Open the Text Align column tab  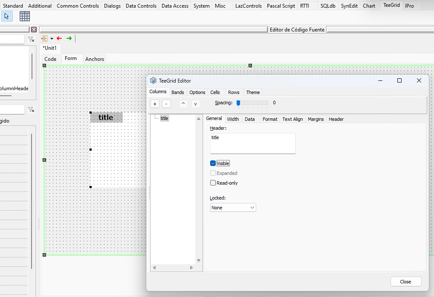[292, 119]
